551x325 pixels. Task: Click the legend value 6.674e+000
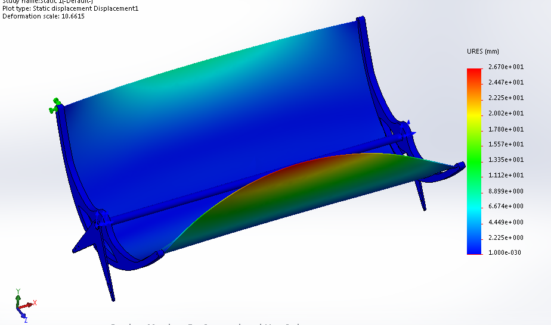point(506,206)
